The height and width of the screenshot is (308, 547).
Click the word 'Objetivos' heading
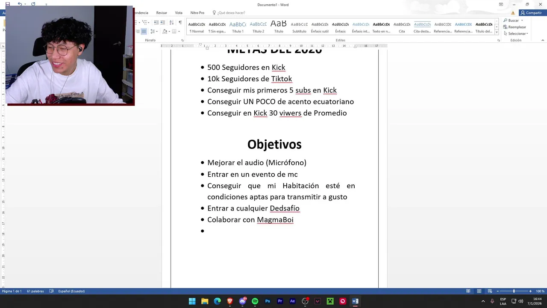pos(274,145)
